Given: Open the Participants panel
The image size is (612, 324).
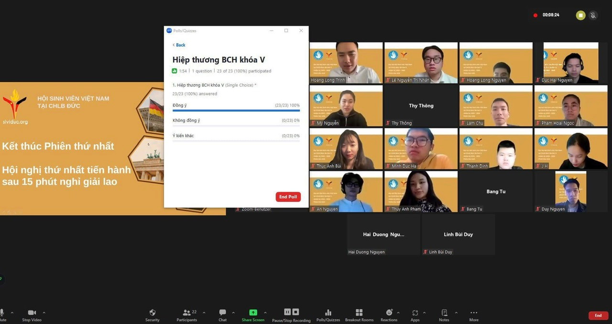Looking at the screenshot, I should [x=187, y=313].
